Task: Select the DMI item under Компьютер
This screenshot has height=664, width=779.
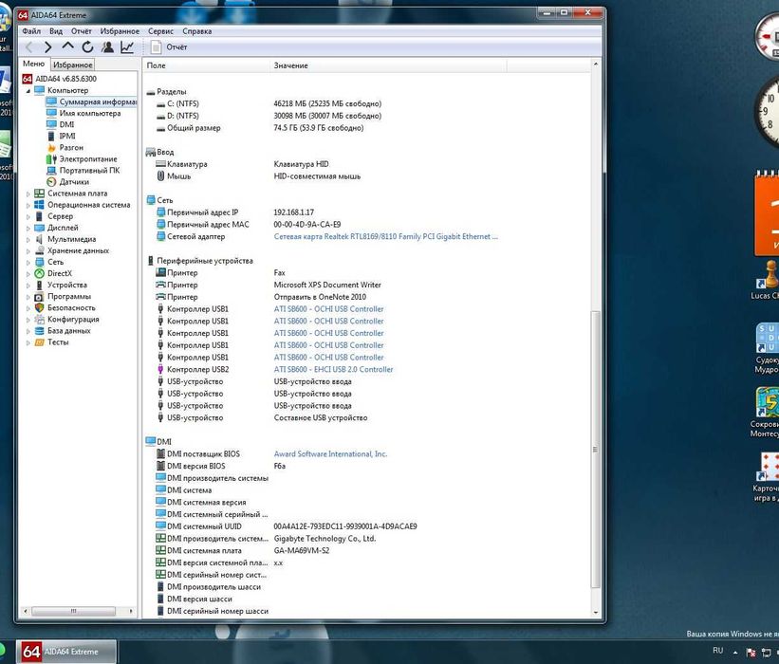Action: (x=66, y=124)
